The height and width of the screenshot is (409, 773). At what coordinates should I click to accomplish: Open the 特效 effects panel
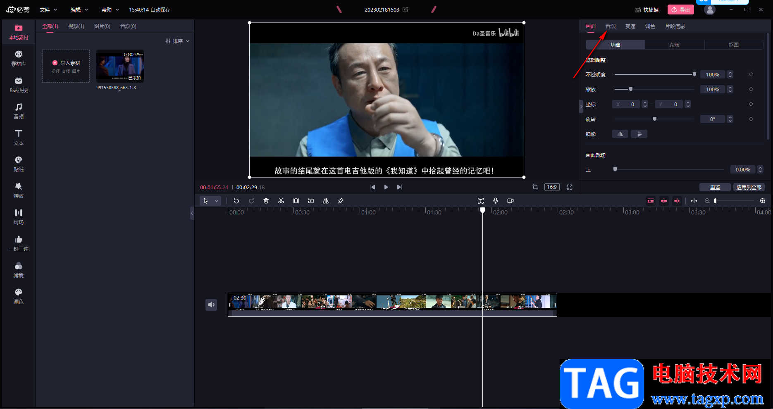click(x=19, y=191)
